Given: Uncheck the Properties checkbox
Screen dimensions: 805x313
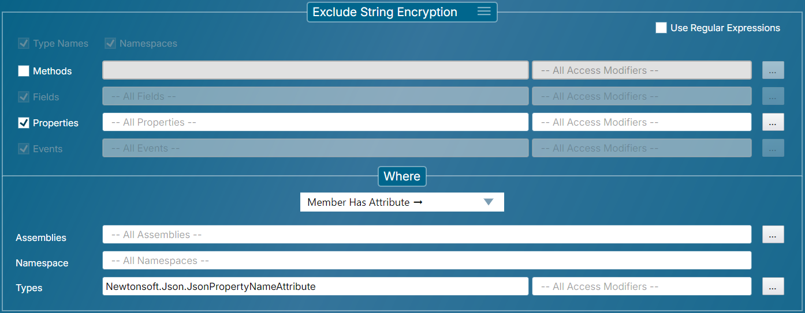Looking at the screenshot, I should click(24, 123).
